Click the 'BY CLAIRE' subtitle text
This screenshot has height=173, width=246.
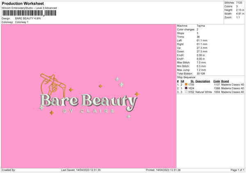(x=88, y=111)
